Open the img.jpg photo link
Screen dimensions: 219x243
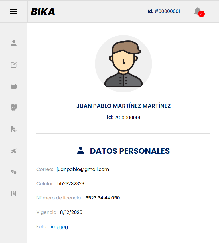[59, 227]
